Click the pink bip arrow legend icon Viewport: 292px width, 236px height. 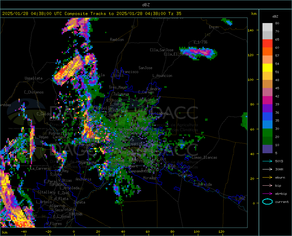[x=267, y=186]
